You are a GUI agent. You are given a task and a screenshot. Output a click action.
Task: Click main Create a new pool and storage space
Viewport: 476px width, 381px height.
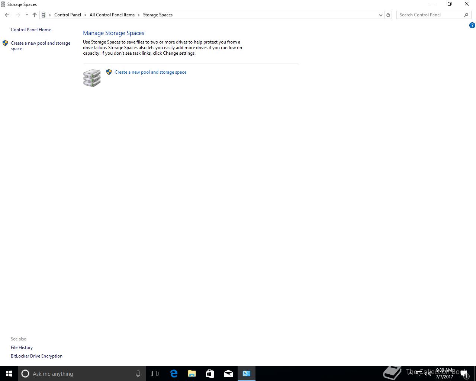click(x=150, y=72)
